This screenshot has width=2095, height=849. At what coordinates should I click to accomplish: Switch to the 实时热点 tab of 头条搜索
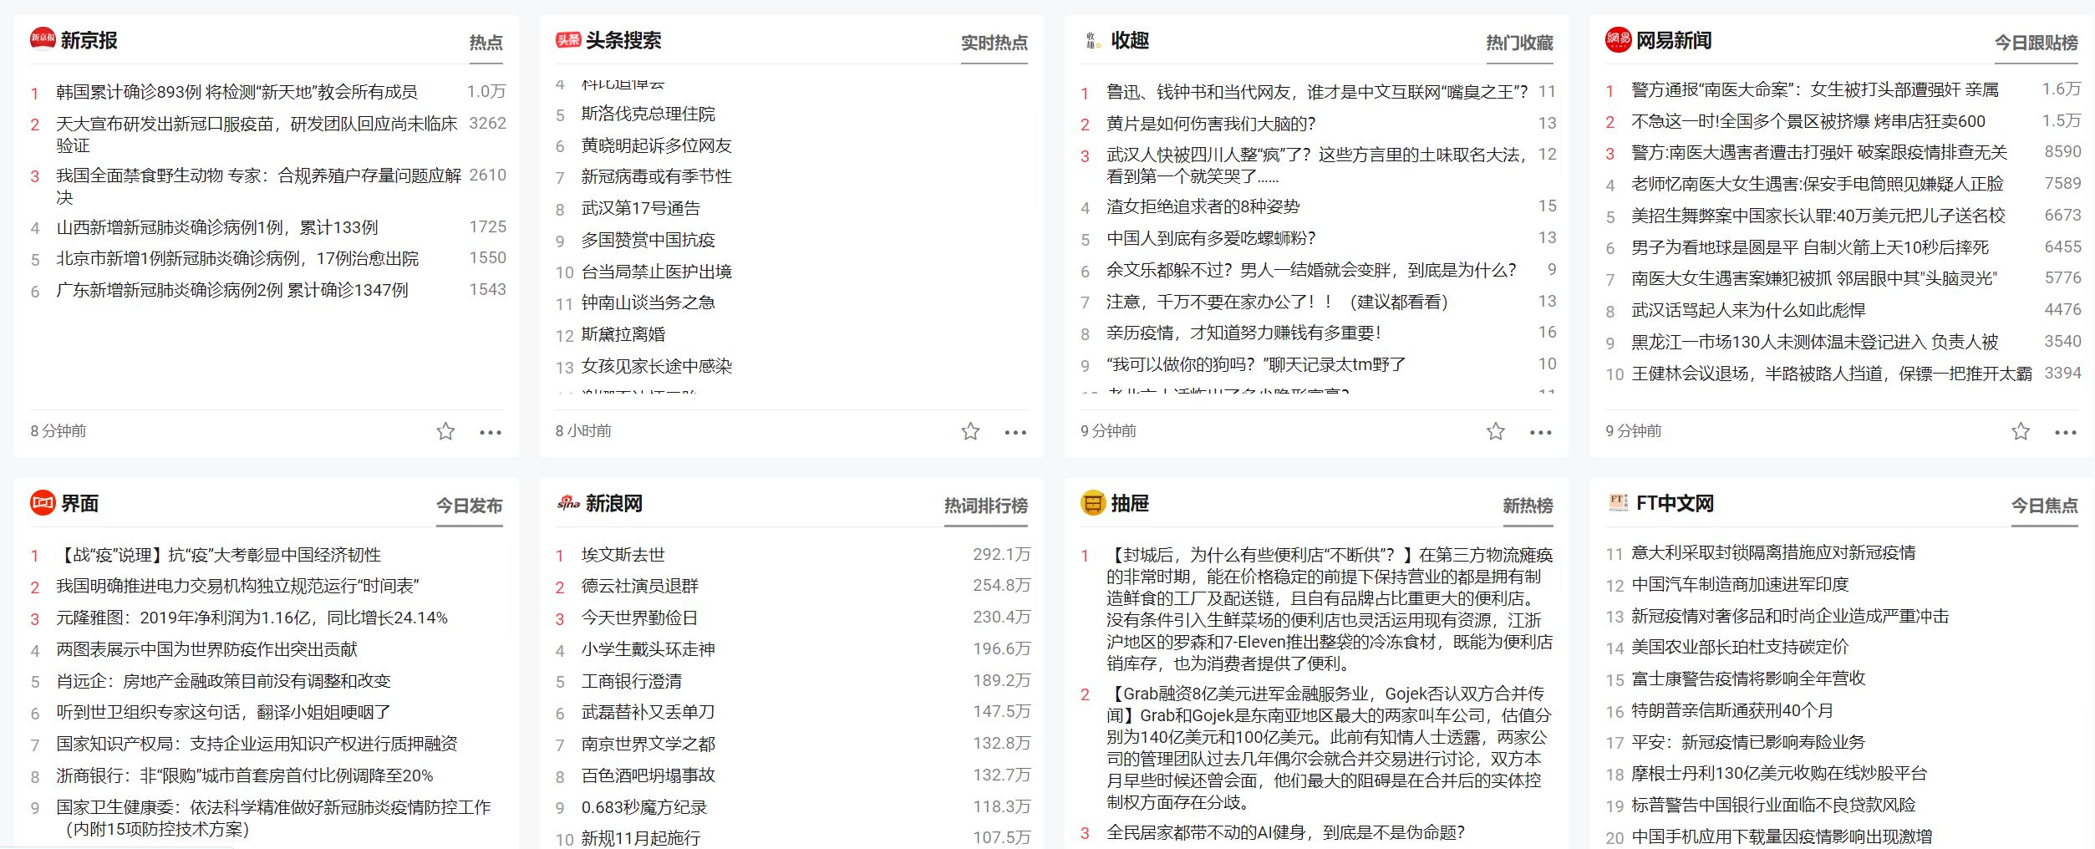click(994, 43)
